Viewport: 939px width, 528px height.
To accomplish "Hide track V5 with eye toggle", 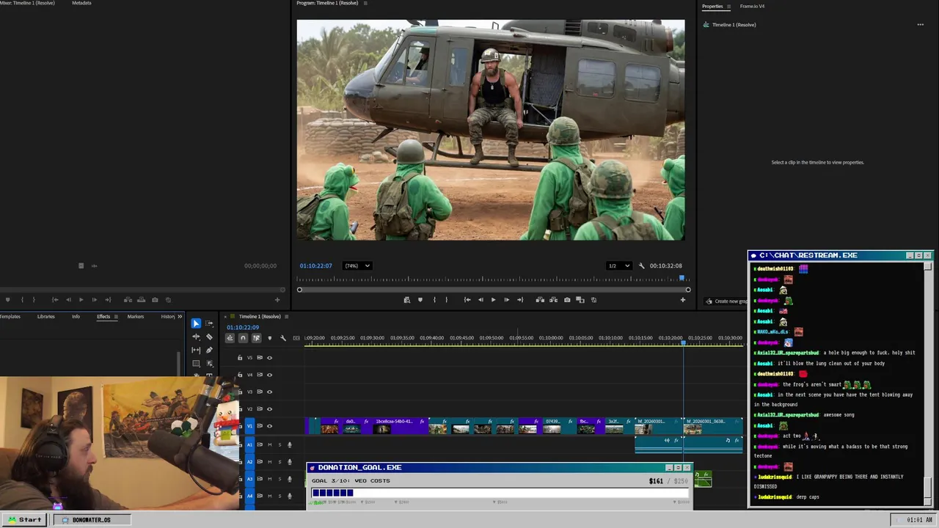I will 269,358.
